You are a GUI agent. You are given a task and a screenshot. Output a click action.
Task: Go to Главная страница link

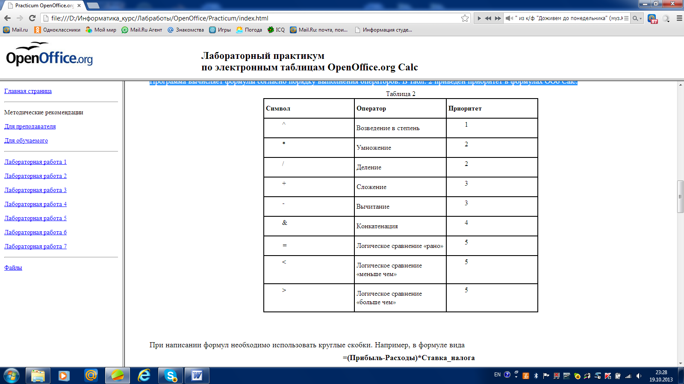click(28, 91)
